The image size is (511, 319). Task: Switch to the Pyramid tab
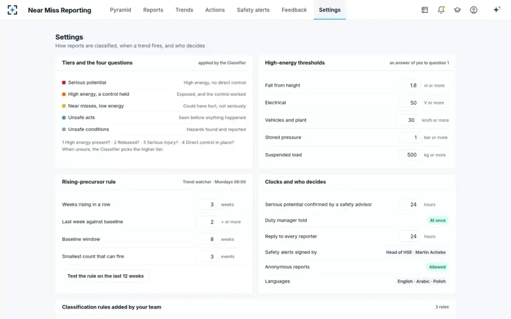point(121,10)
